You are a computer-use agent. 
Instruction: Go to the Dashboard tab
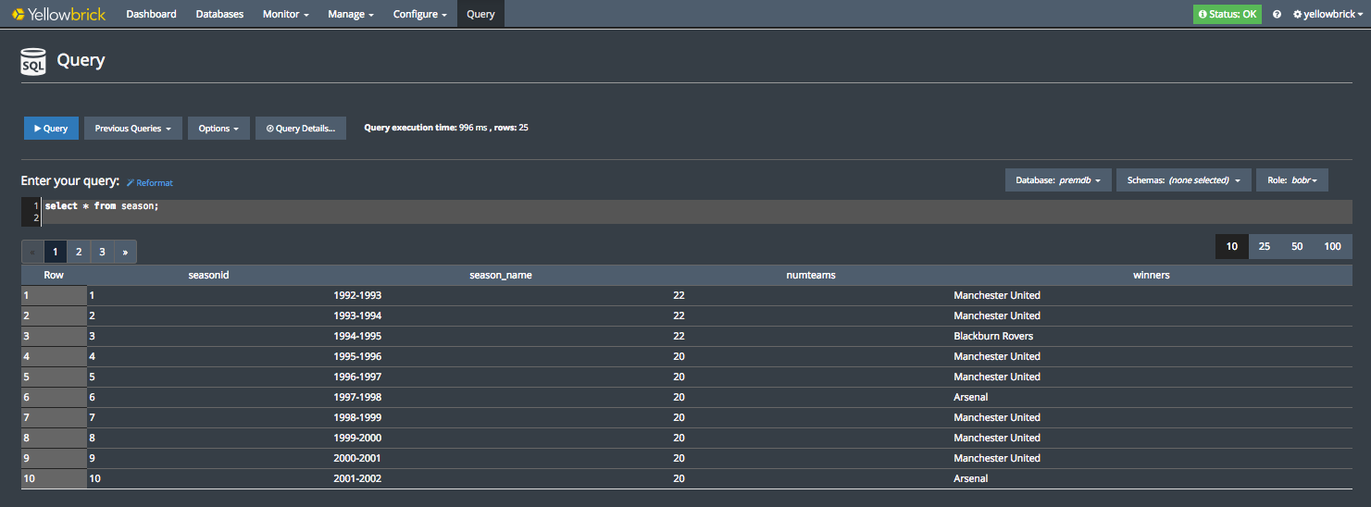click(151, 14)
